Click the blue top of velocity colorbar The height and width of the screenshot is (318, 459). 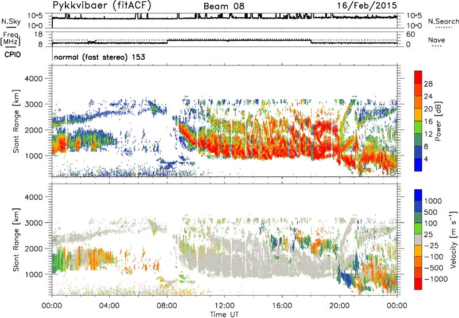click(x=418, y=195)
